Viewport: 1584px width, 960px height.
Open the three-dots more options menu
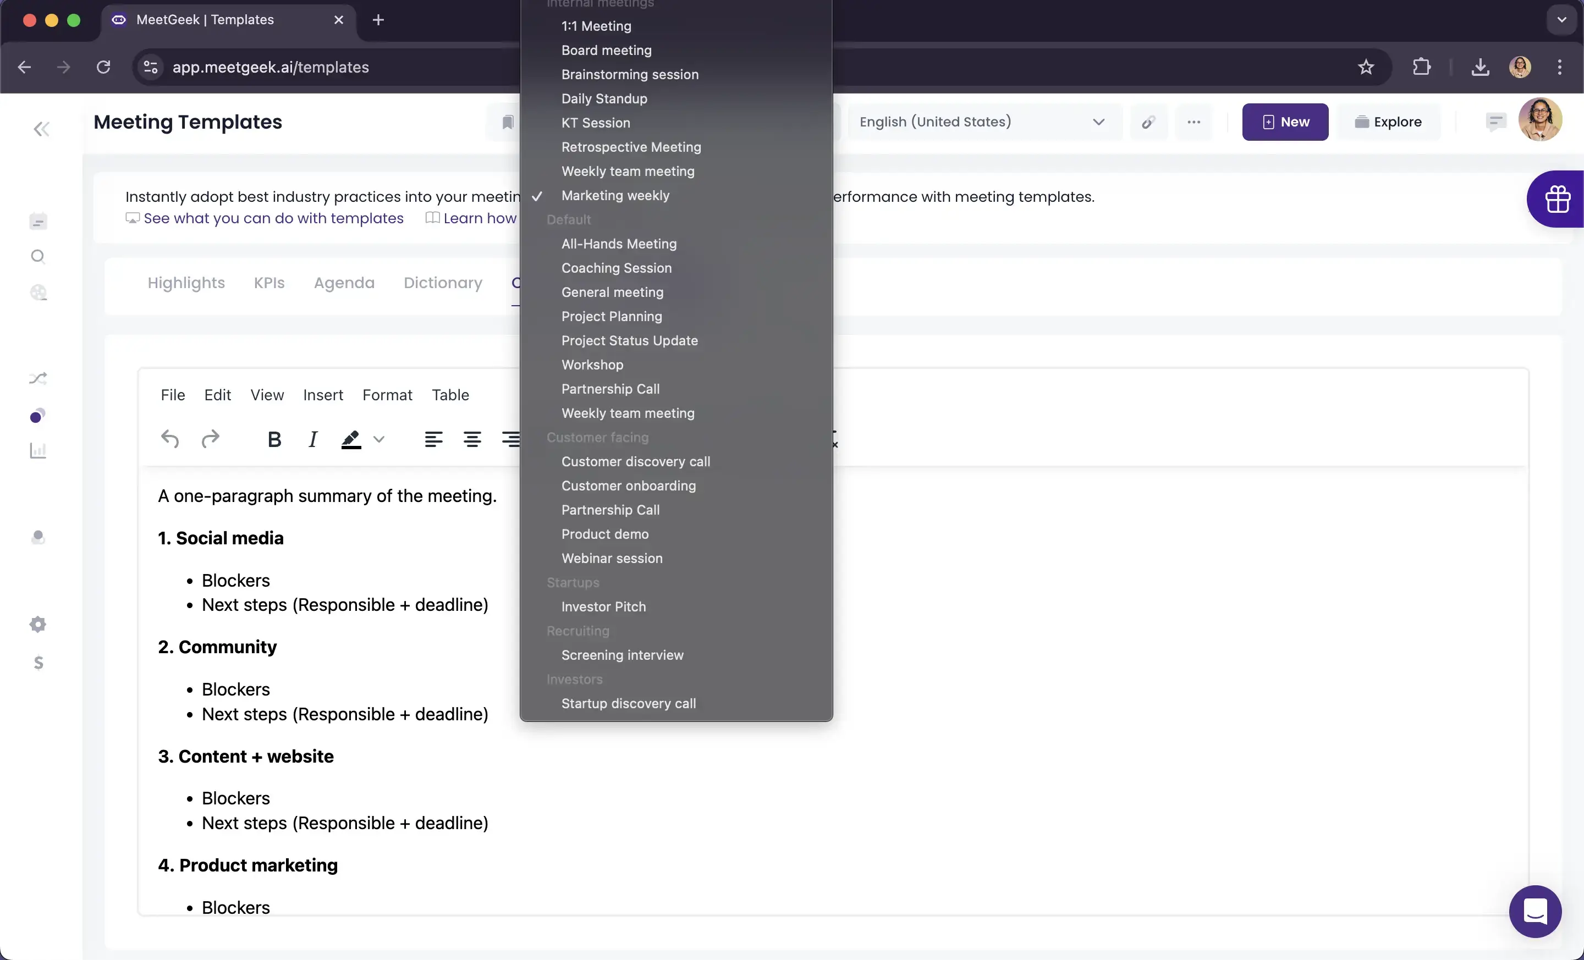[x=1193, y=122]
